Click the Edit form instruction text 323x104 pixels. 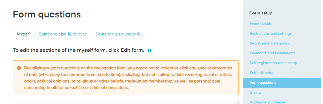click(x=79, y=50)
